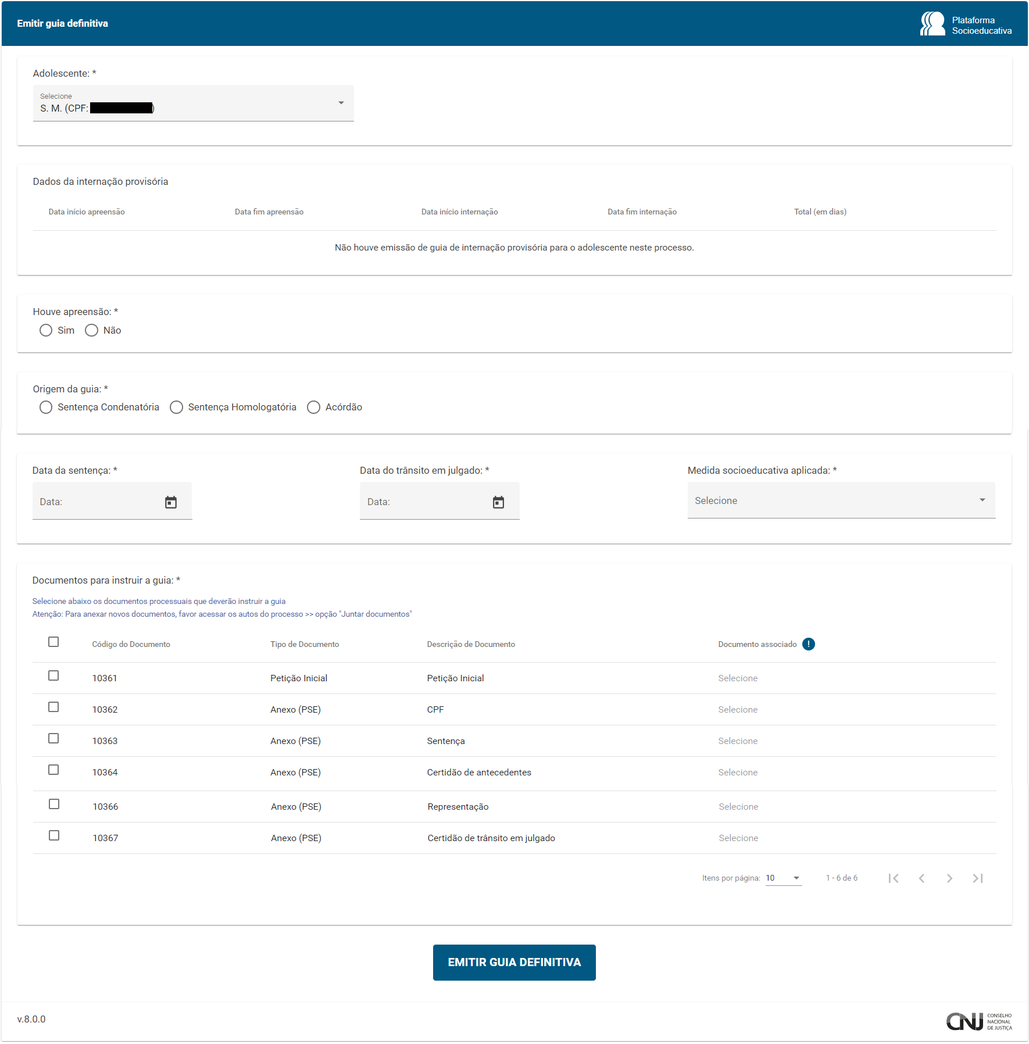Open Selecione for document 10367 associado
The image size is (1029, 1044).
click(x=738, y=838)
